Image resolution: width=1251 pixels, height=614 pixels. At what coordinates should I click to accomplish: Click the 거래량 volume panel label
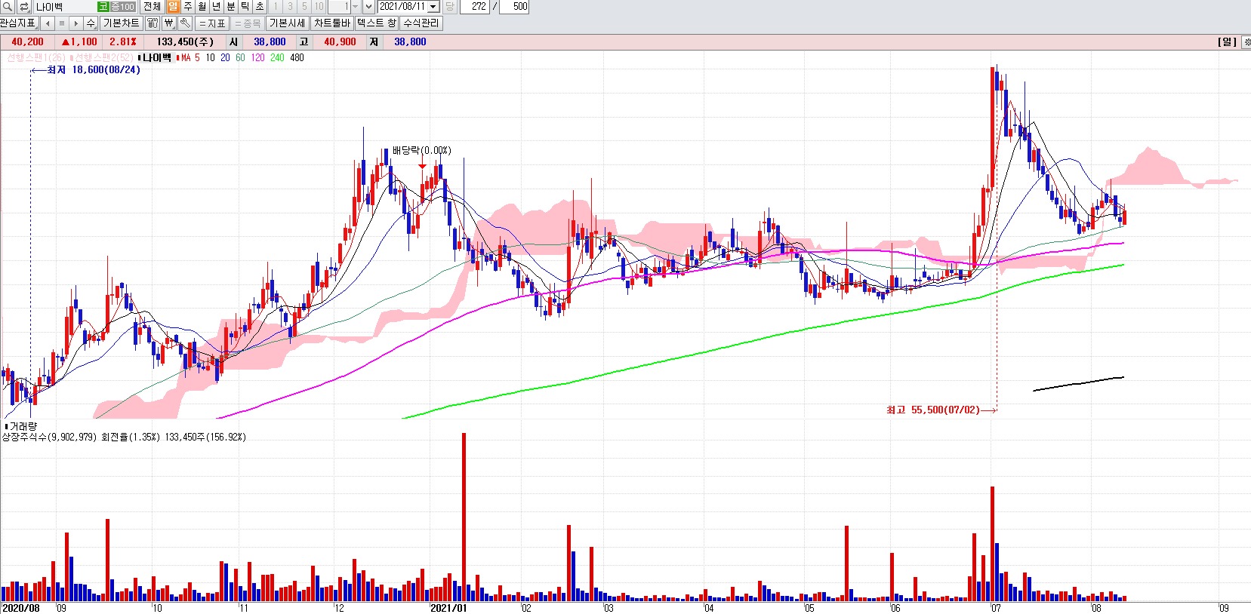(x=23, y=426)
